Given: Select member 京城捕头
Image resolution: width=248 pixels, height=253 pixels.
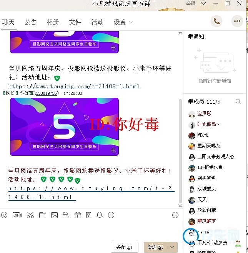Looking at the screenshot, I should [206, 189].
